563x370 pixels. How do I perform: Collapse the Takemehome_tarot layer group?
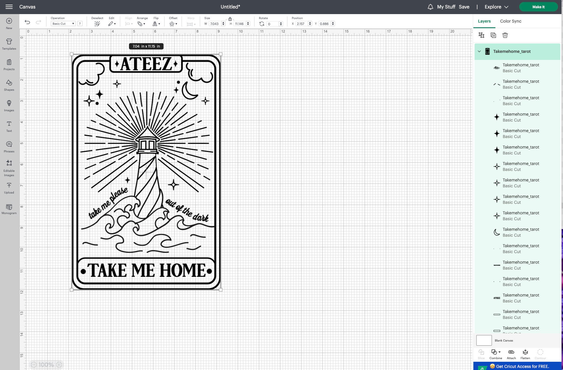(479, 51)
